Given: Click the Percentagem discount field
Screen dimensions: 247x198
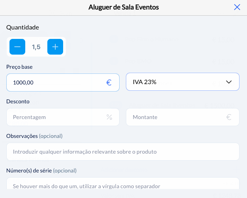Looking at the screenshot, I should [x=55, y=117].
